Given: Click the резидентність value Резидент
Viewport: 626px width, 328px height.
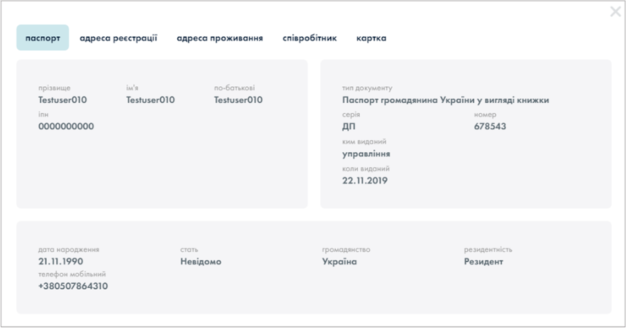Looking at the screenshot, I should tap(484, 262).
